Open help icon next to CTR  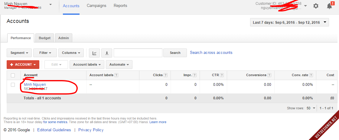[222, 75]
